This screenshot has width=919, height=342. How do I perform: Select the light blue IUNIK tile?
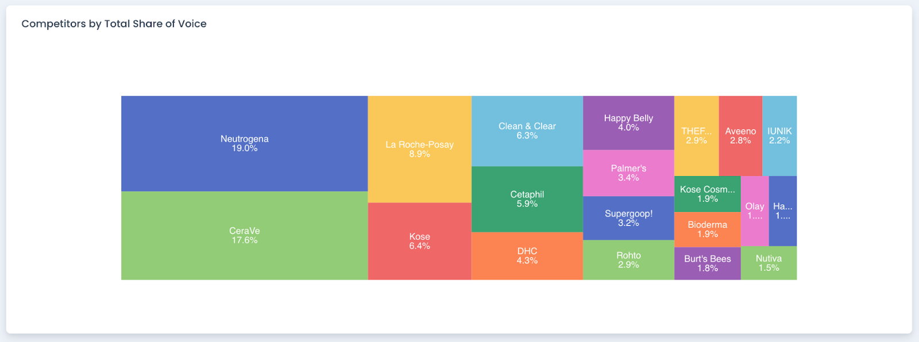click(x=779, y=135)
